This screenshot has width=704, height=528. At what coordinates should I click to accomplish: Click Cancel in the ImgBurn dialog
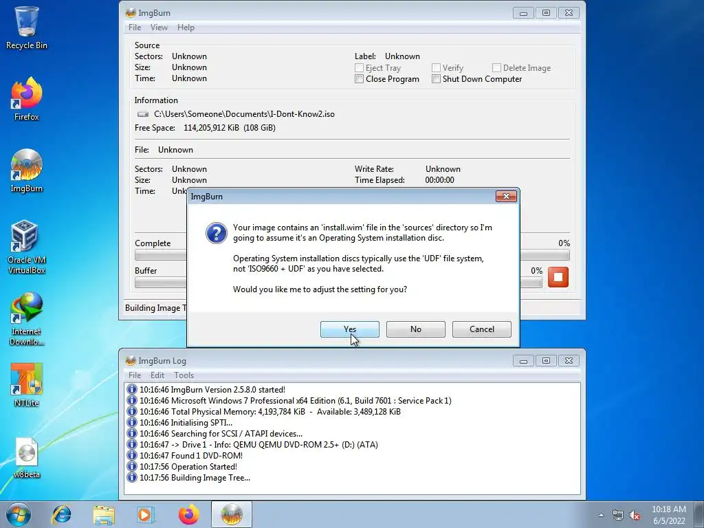tap(482, 329)
